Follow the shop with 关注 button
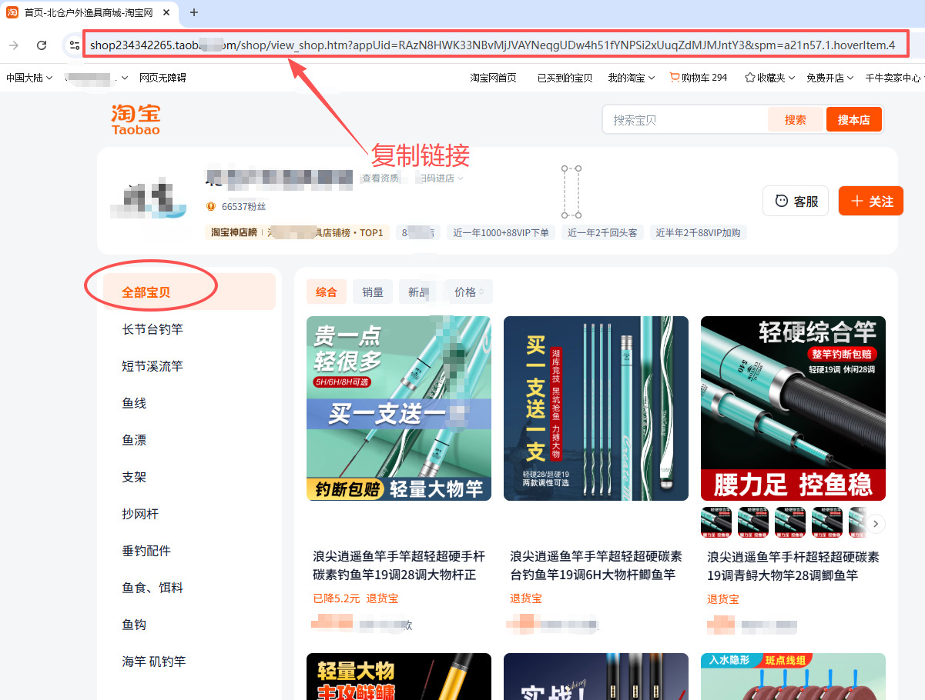The height and width of the screenshot is (700, 925). 871,201
